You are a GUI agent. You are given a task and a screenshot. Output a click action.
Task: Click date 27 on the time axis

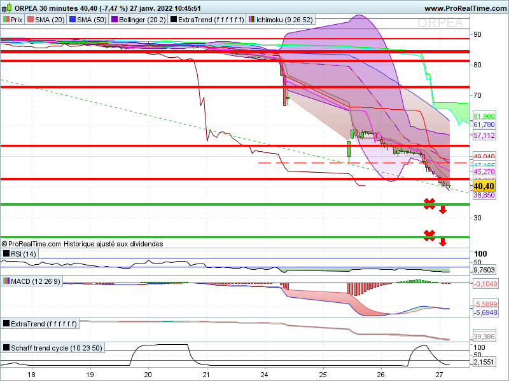point(439,375)
